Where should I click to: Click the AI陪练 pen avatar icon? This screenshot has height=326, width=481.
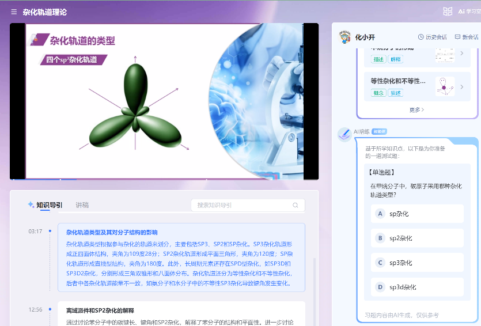(344, 134)
